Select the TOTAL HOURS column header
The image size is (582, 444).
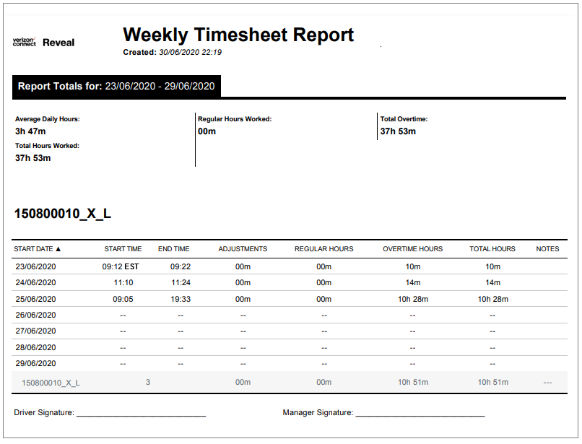tap(492, 248)
